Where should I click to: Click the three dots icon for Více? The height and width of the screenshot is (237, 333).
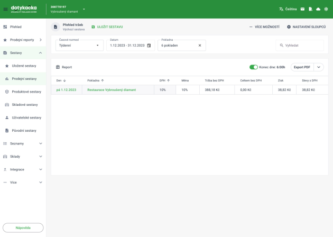pos(5,183)
